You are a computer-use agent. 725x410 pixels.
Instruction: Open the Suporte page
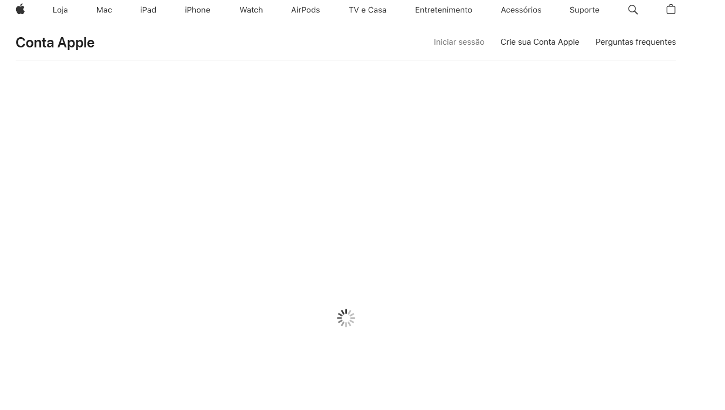coord(584,10)
